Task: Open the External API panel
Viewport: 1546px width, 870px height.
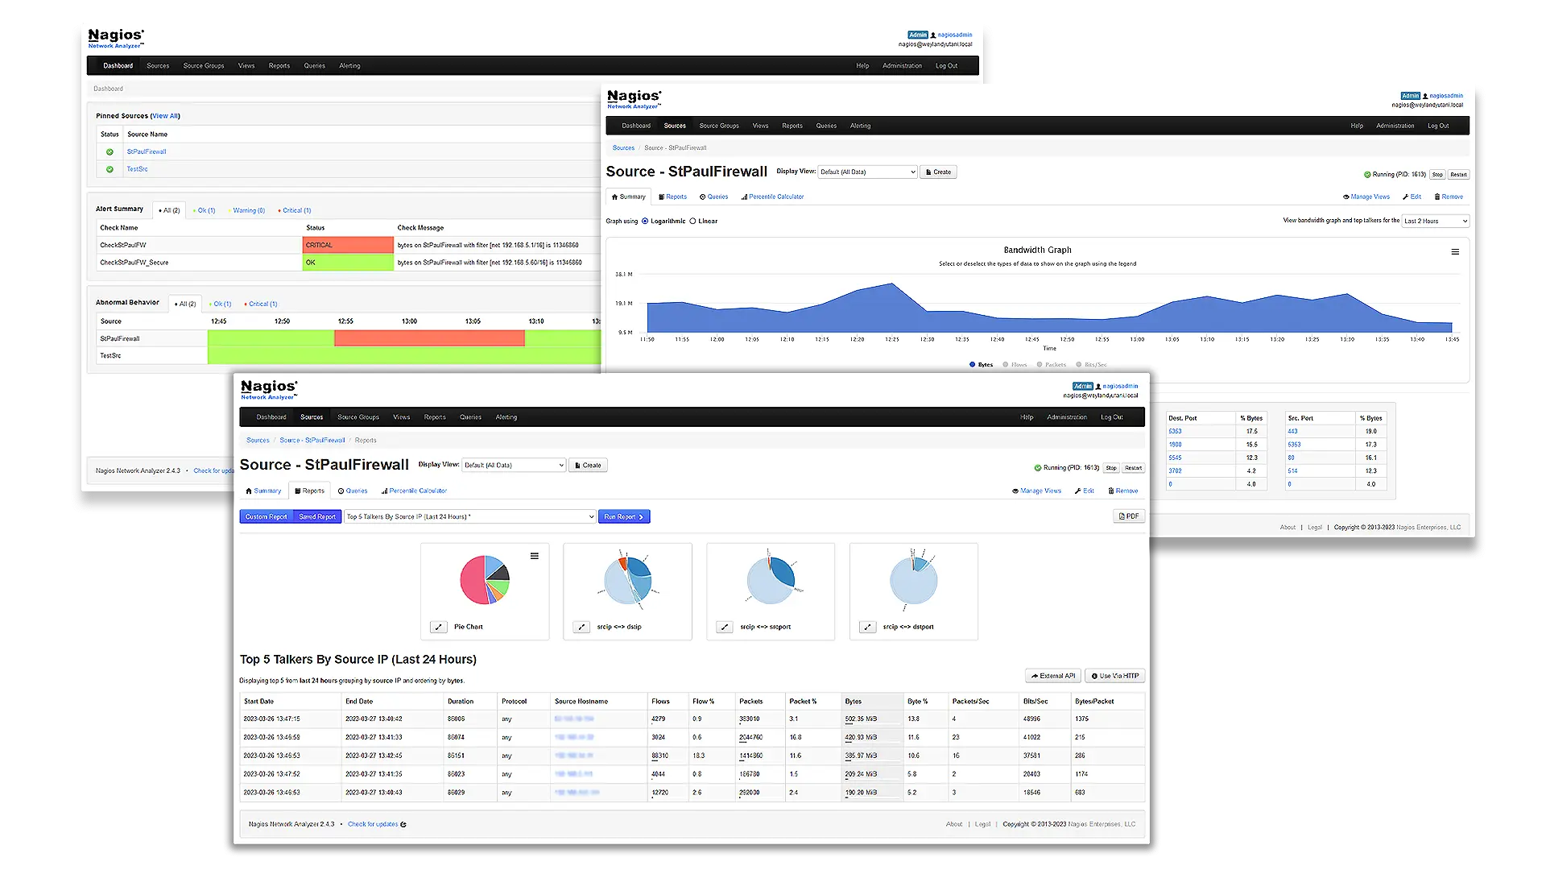Action: coord(1052,676)
